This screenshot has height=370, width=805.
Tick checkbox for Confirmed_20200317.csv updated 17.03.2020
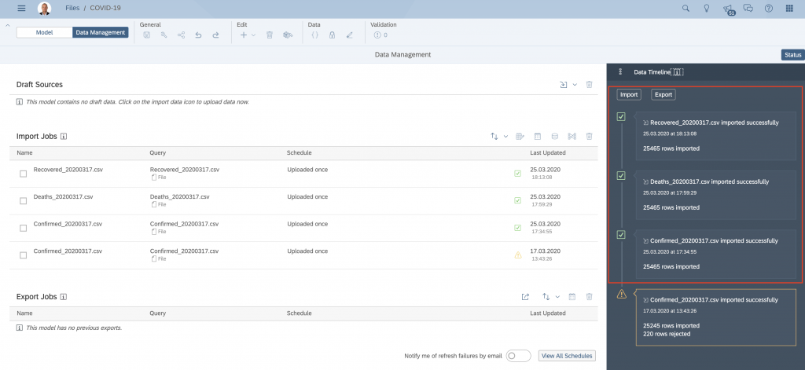23,255
